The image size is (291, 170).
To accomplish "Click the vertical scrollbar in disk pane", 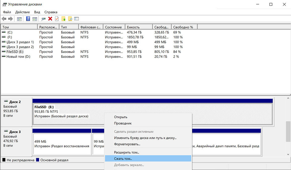I will pos(288,132).
